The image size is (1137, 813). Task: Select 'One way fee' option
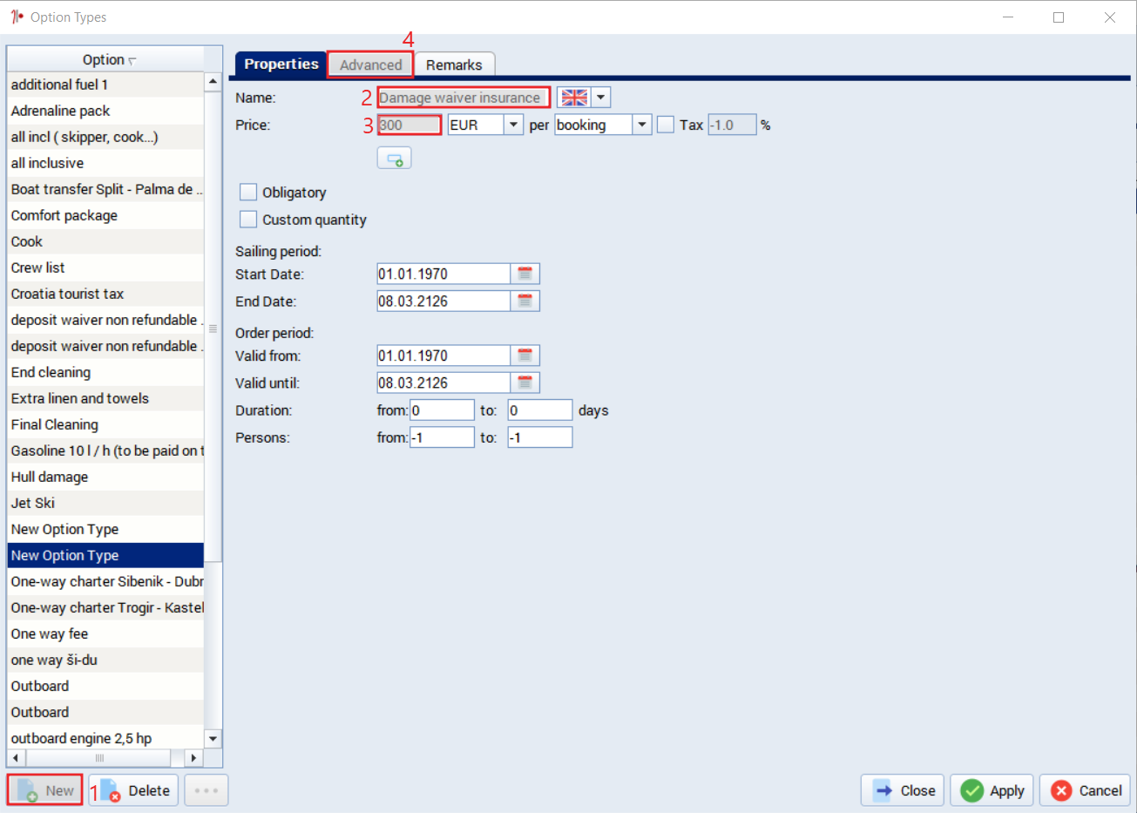coord(105,633)
